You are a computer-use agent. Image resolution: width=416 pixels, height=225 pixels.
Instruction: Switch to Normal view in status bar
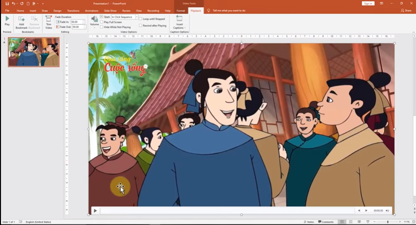[x=342, y=222]
